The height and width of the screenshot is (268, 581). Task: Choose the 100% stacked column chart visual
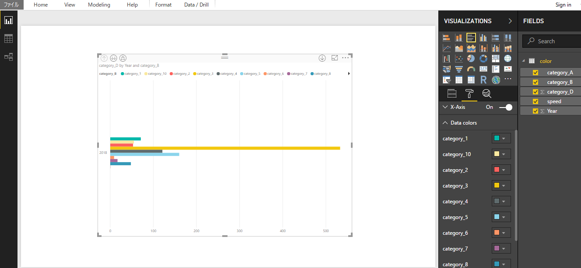coord(508,38)
